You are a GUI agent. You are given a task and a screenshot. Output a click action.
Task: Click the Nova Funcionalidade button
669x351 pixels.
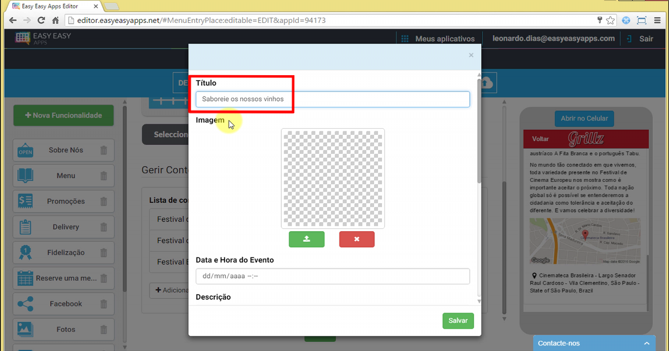pos(64,115)
